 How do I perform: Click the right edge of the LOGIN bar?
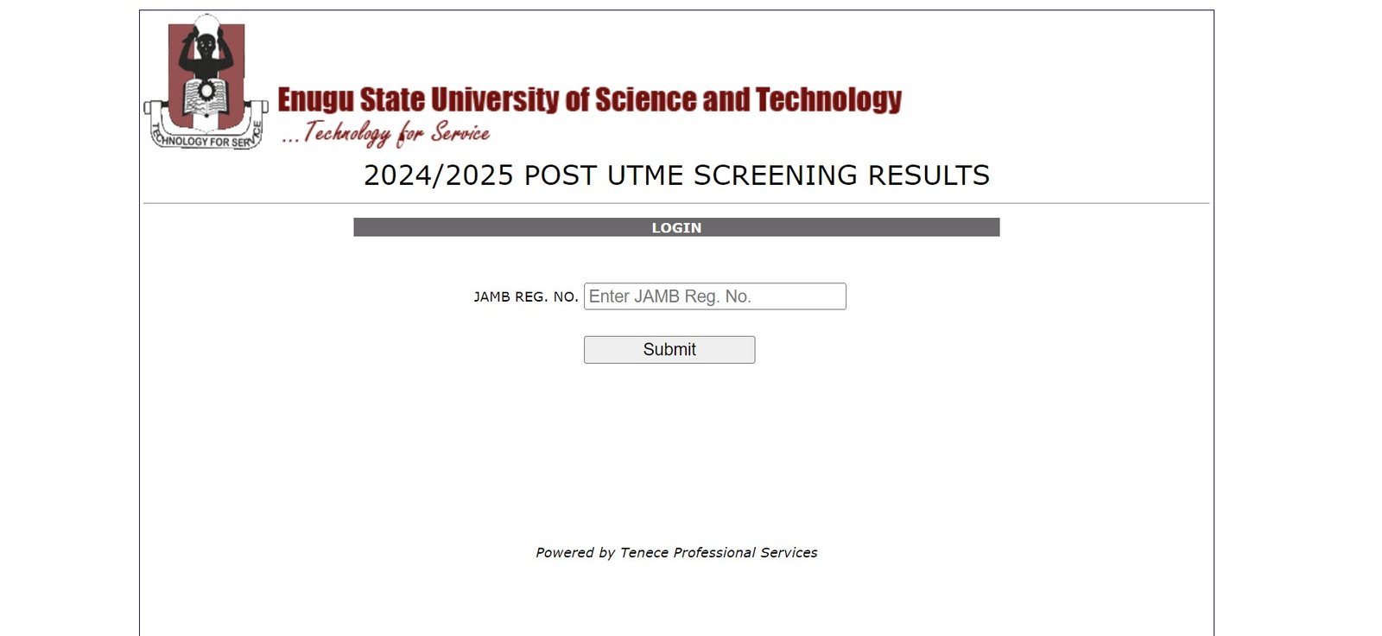tap(993, 227)
